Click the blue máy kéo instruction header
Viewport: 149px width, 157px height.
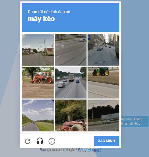tap(71, 18)
